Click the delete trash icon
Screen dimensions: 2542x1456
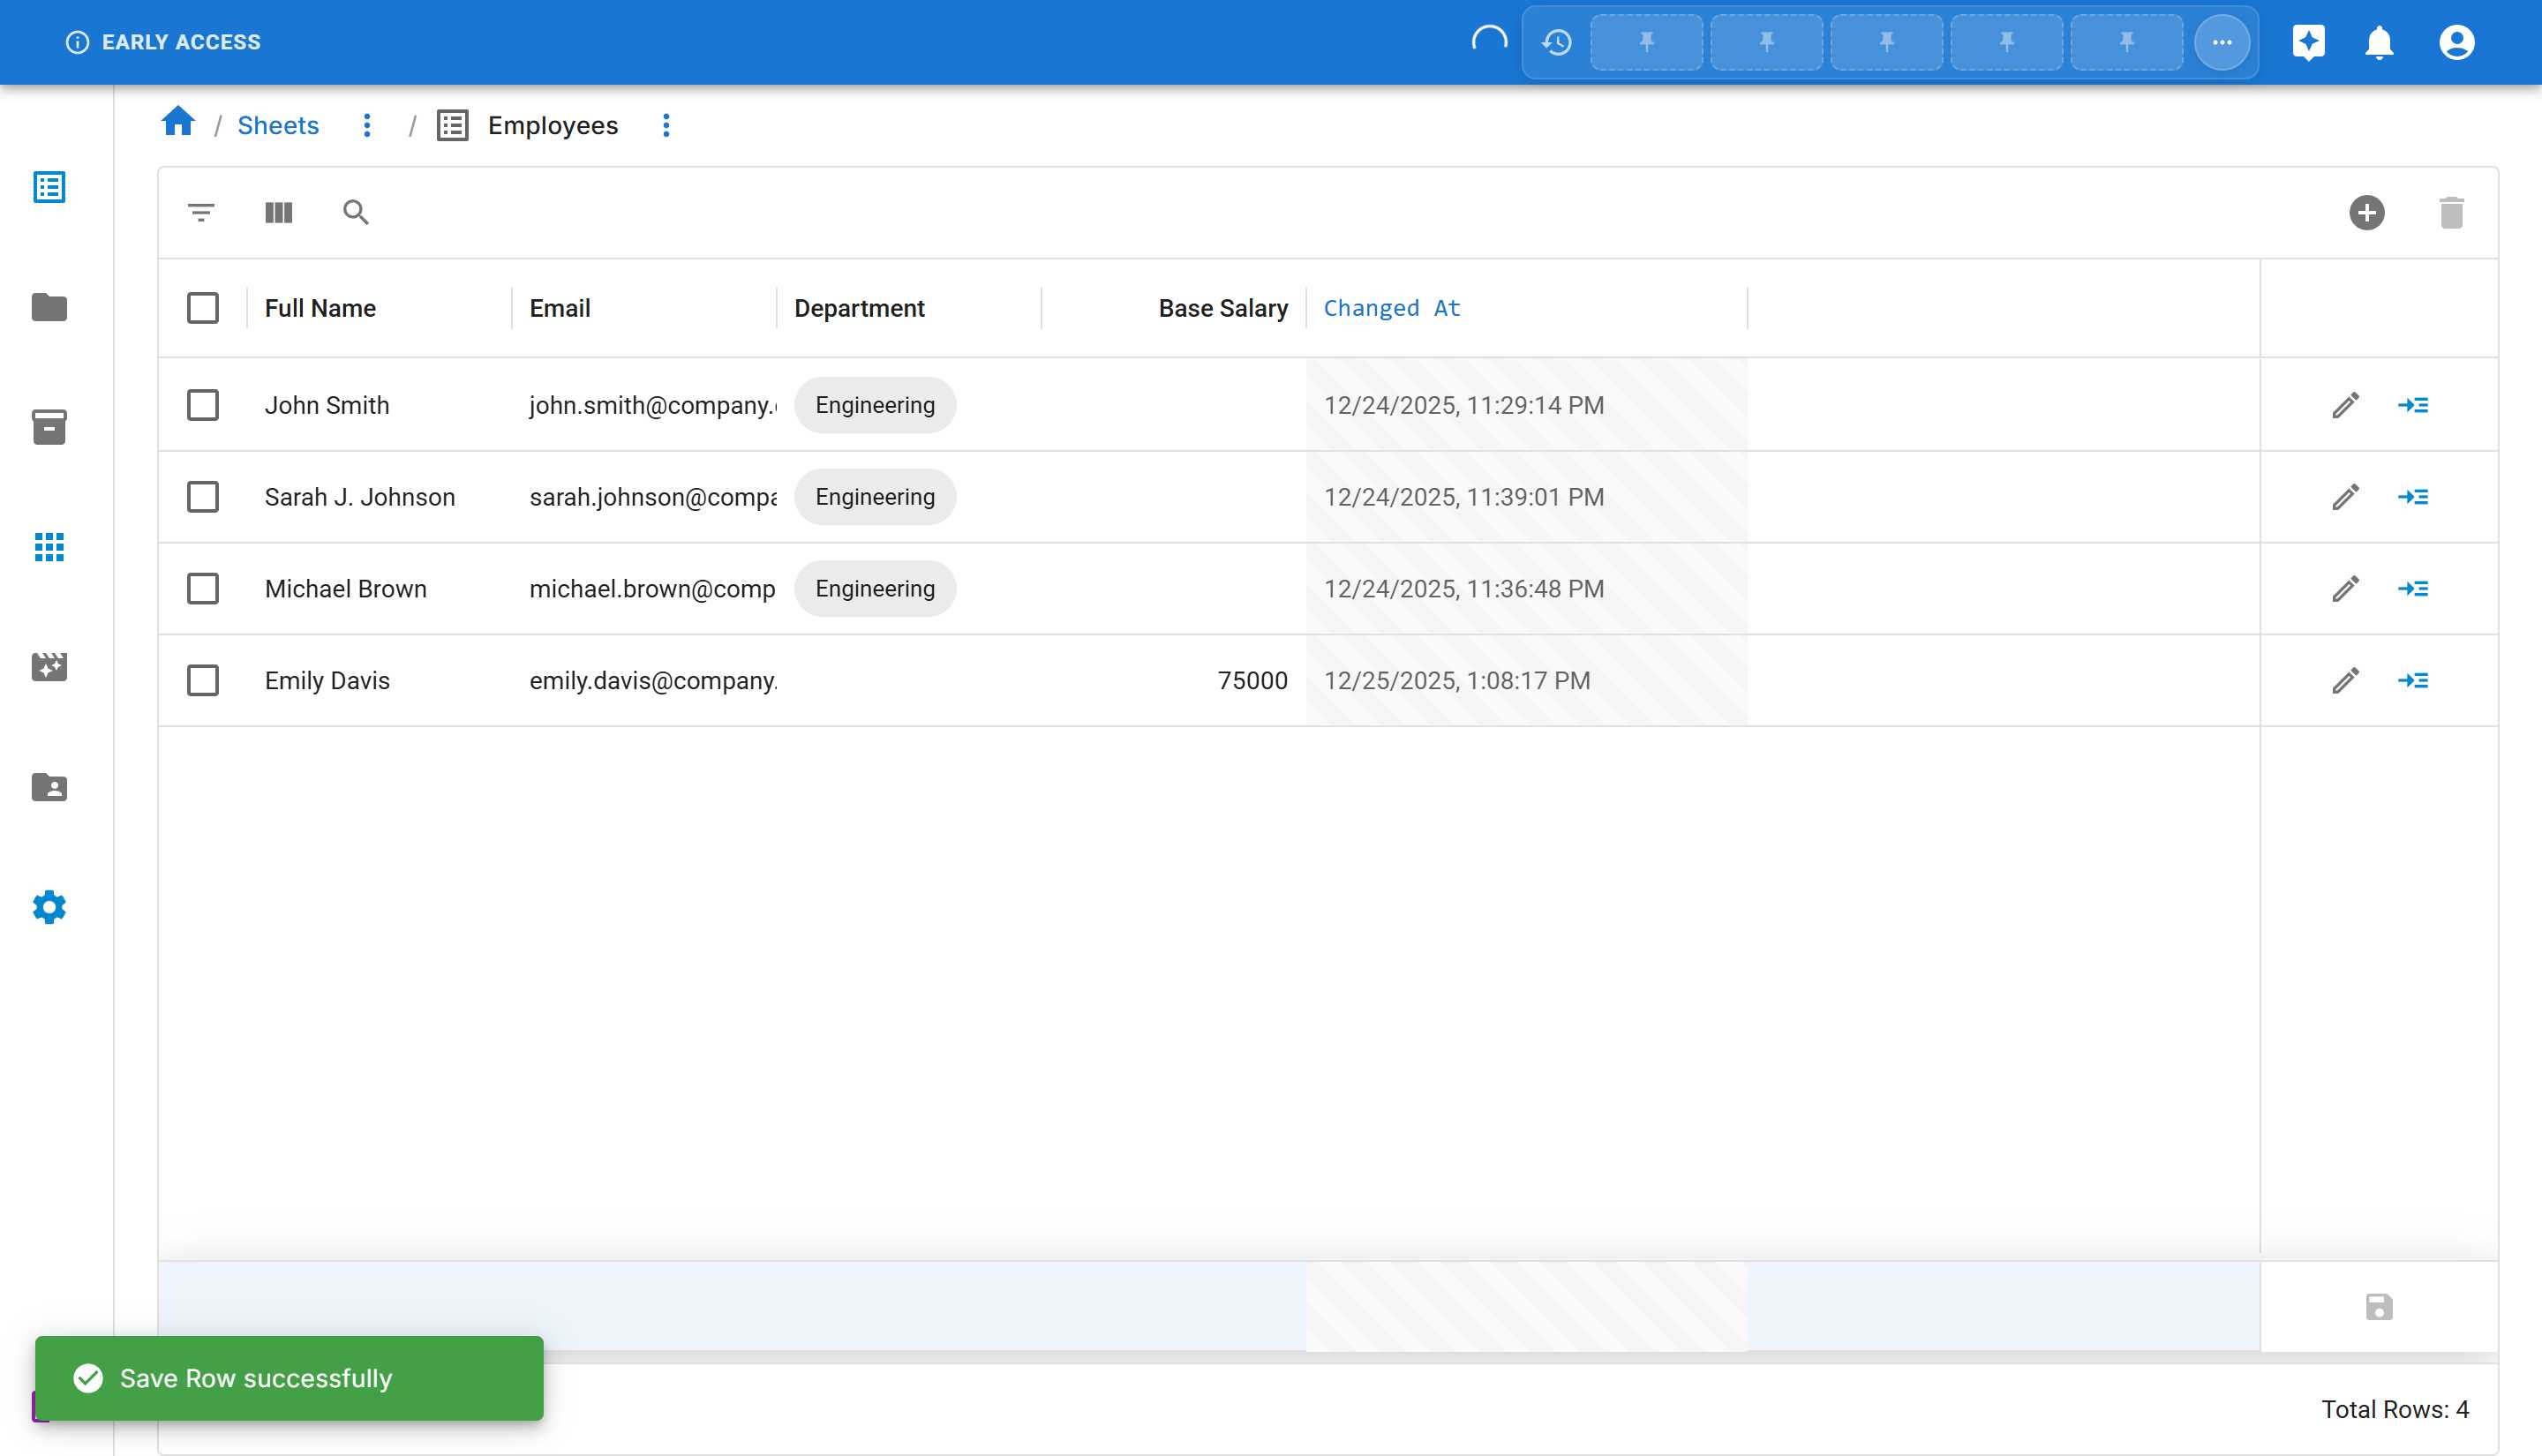click(2451, 212)
